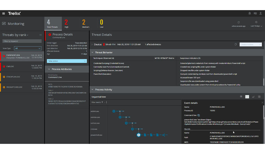Click Scripting (Defense Evasion, Execution) technique

108,70
